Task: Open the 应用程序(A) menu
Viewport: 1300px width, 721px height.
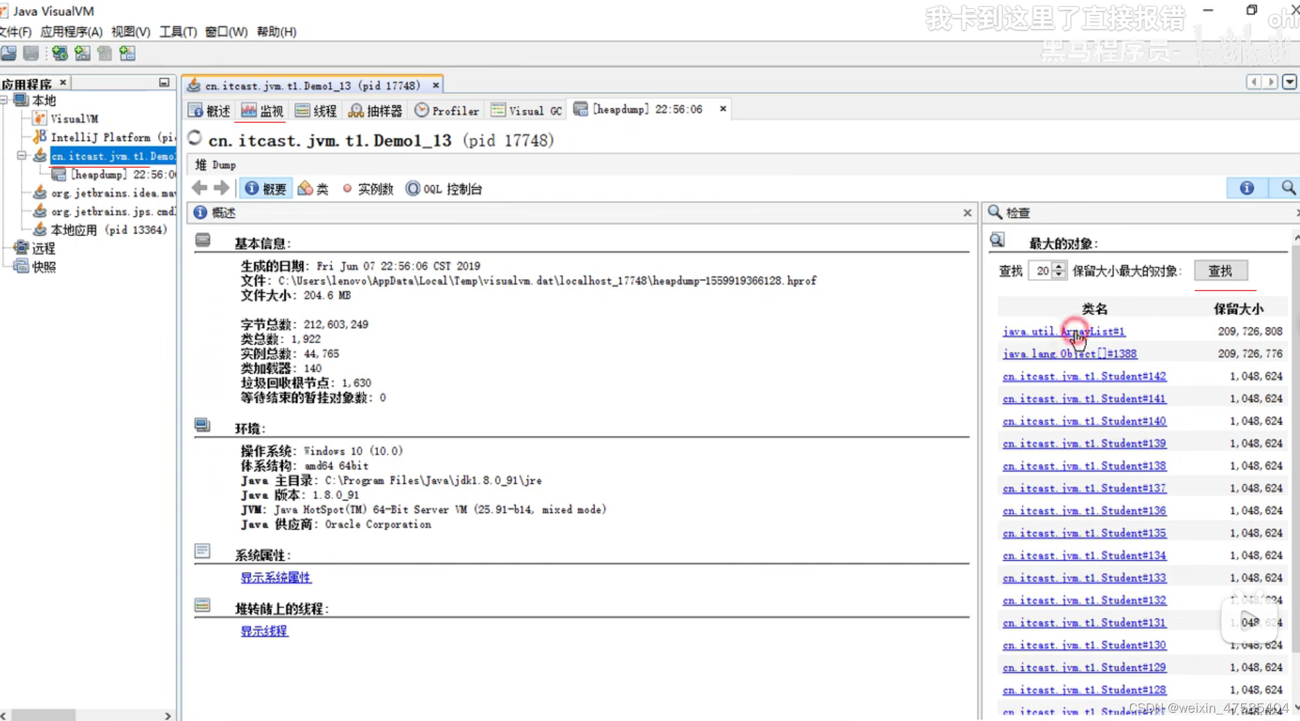Action: (x=71, y=31)
